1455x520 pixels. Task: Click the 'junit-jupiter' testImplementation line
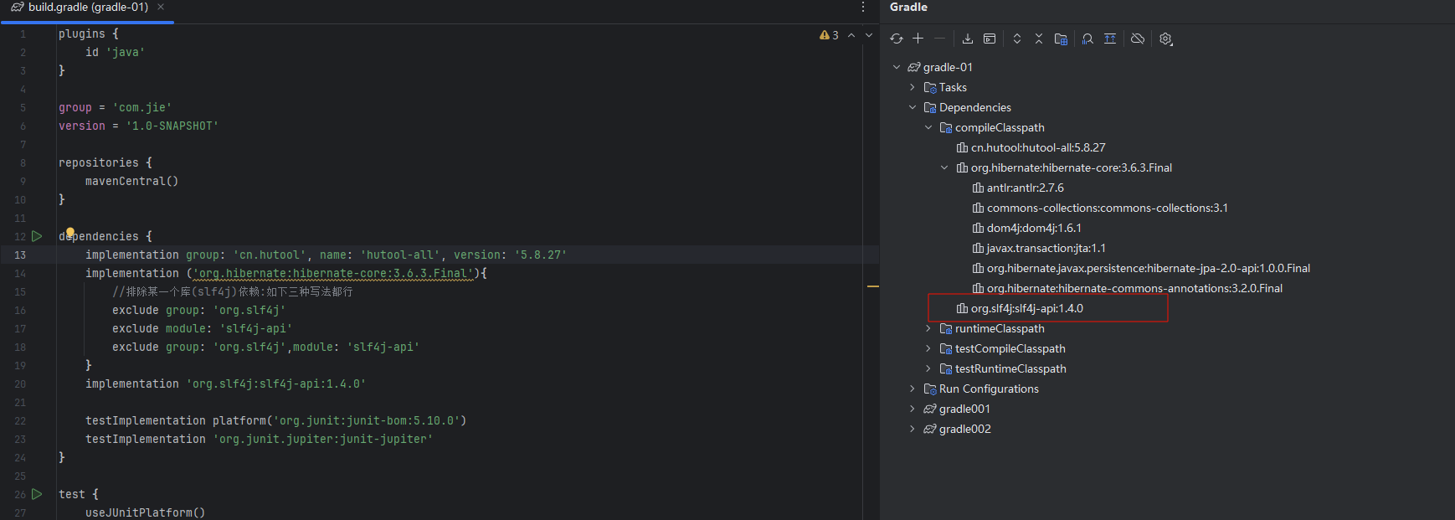point(259,439)
